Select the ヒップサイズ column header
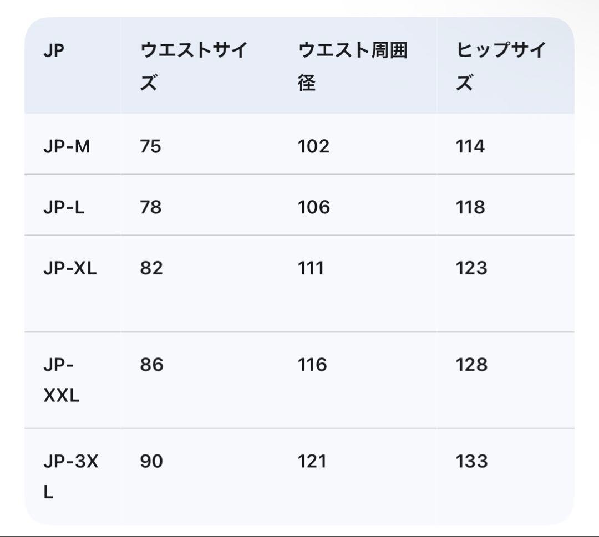 [501, 67]
